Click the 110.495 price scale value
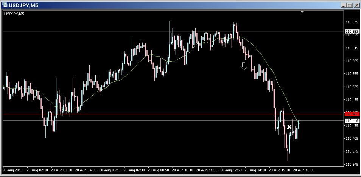The width and height of the screenshot is (361, 177). pos(352,100)
